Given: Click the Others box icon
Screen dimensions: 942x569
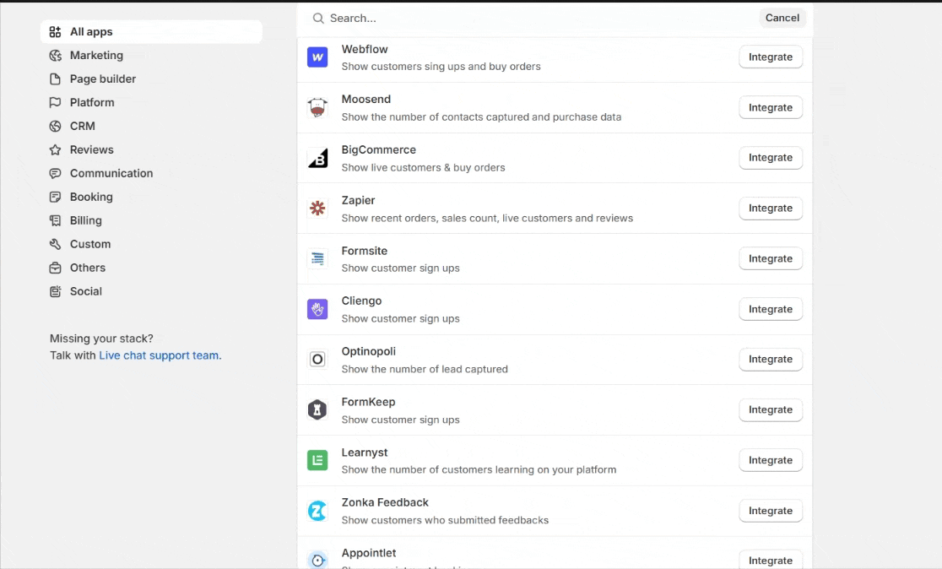Looking at the screenshot, I should pyautogui.click(x=55, y=268).
